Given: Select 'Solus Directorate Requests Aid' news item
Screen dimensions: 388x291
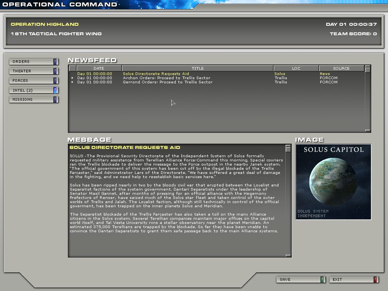Looking at the screenshot, I should (156, 74).
